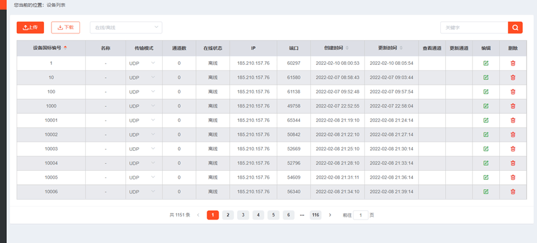
Task: Edit device 10002 with the pencil icon
Action: (485, 134)
